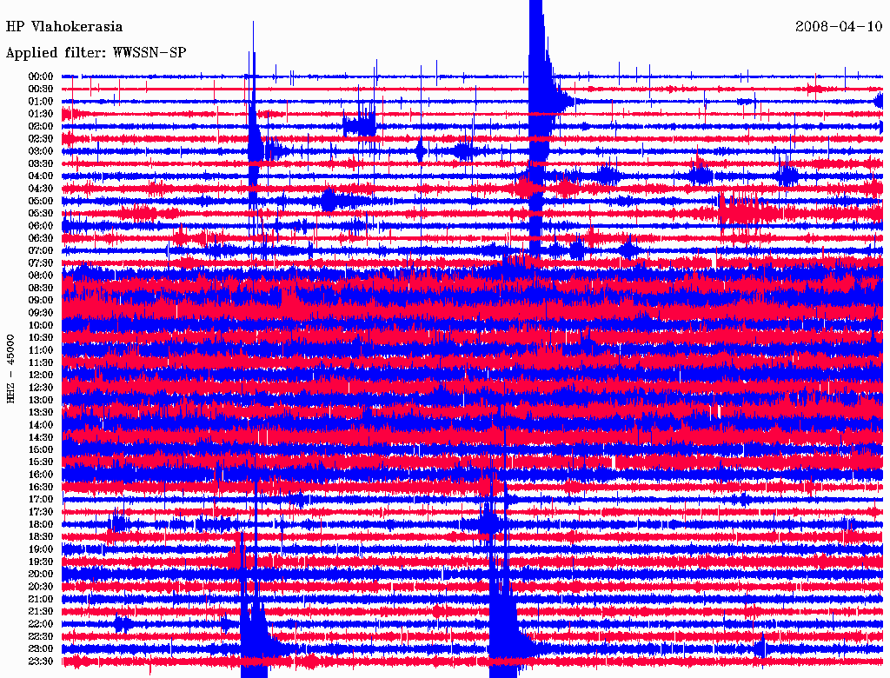Select the 21:00 time label
This screenshot has width=890, height=678.
click(x=41, y=599)
